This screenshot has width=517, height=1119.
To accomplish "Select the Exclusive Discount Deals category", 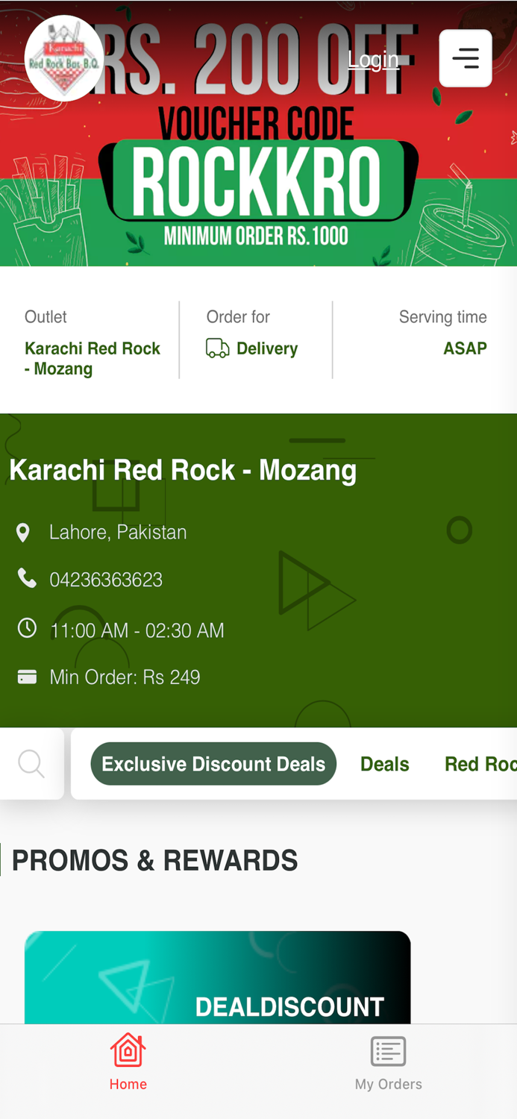I will [x=213, y=763].
